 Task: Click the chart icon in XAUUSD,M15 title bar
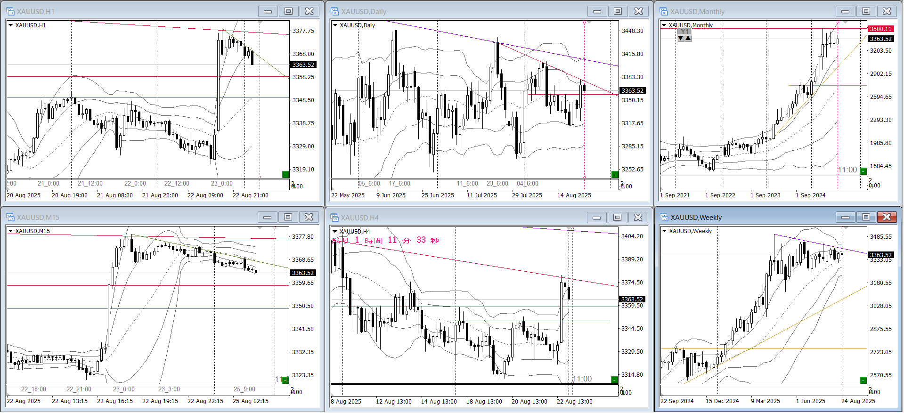click(10, 217)
